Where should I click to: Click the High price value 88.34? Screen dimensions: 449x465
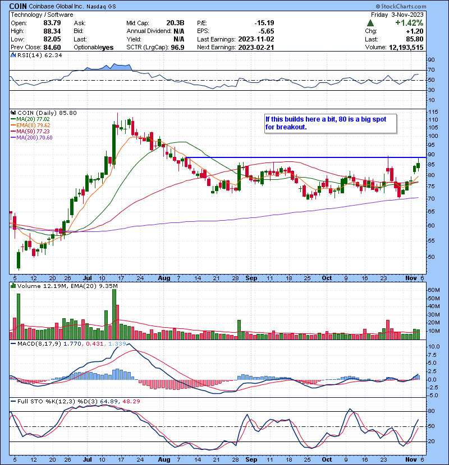click(52, 31)
